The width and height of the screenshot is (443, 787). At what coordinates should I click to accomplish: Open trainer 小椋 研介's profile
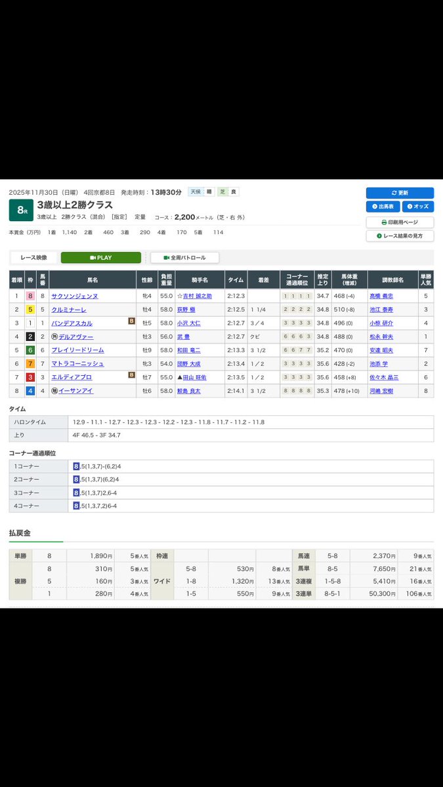coord(381,323)
